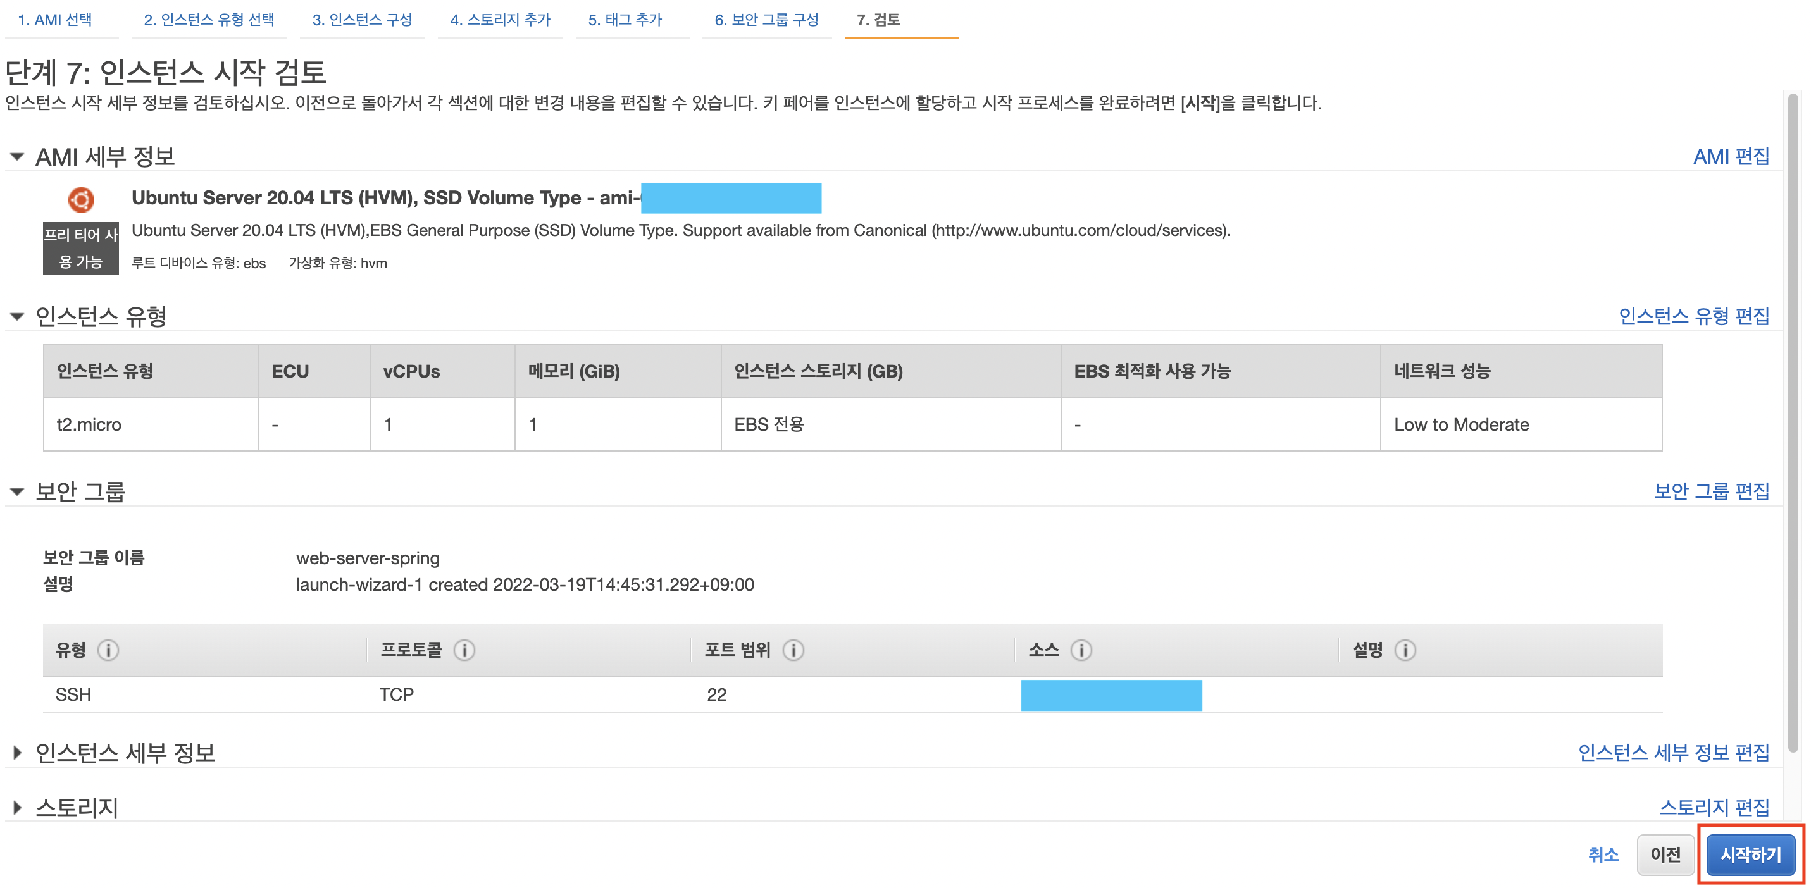1811x888 pixels.
Task: Click info icon next to 프로토콜 column
Action: [464, 650]
